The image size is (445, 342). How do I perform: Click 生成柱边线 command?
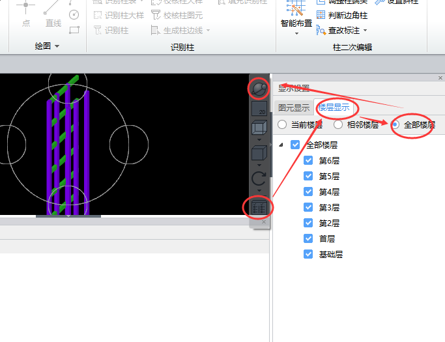click(x=177, y=30)
